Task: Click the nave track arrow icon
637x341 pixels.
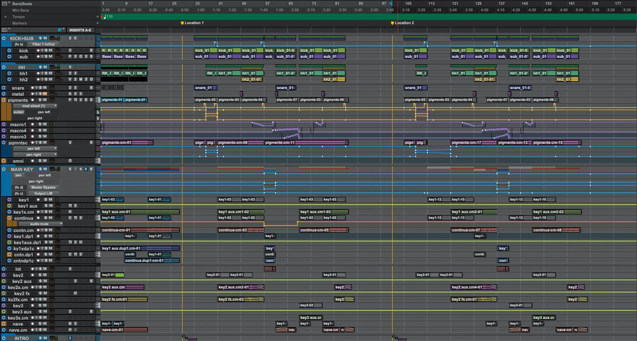Action: tap(4, 323)
